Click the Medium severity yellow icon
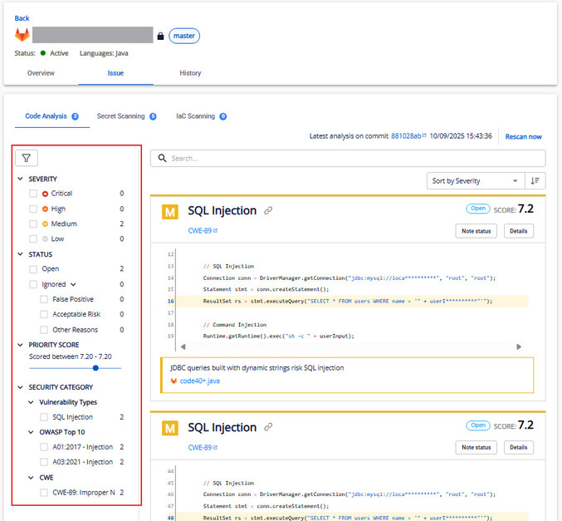The image size is (562, 521). 45,224
